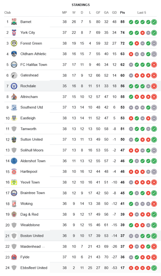Click Gateshead's most recent loss indicator
Viewport: 161px width, 276px height.
pyautogui.click(x=154, y=76)
